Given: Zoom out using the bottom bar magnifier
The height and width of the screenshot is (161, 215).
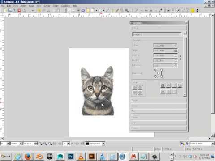Looking at the screenshot, I should [x=40, y=144].
